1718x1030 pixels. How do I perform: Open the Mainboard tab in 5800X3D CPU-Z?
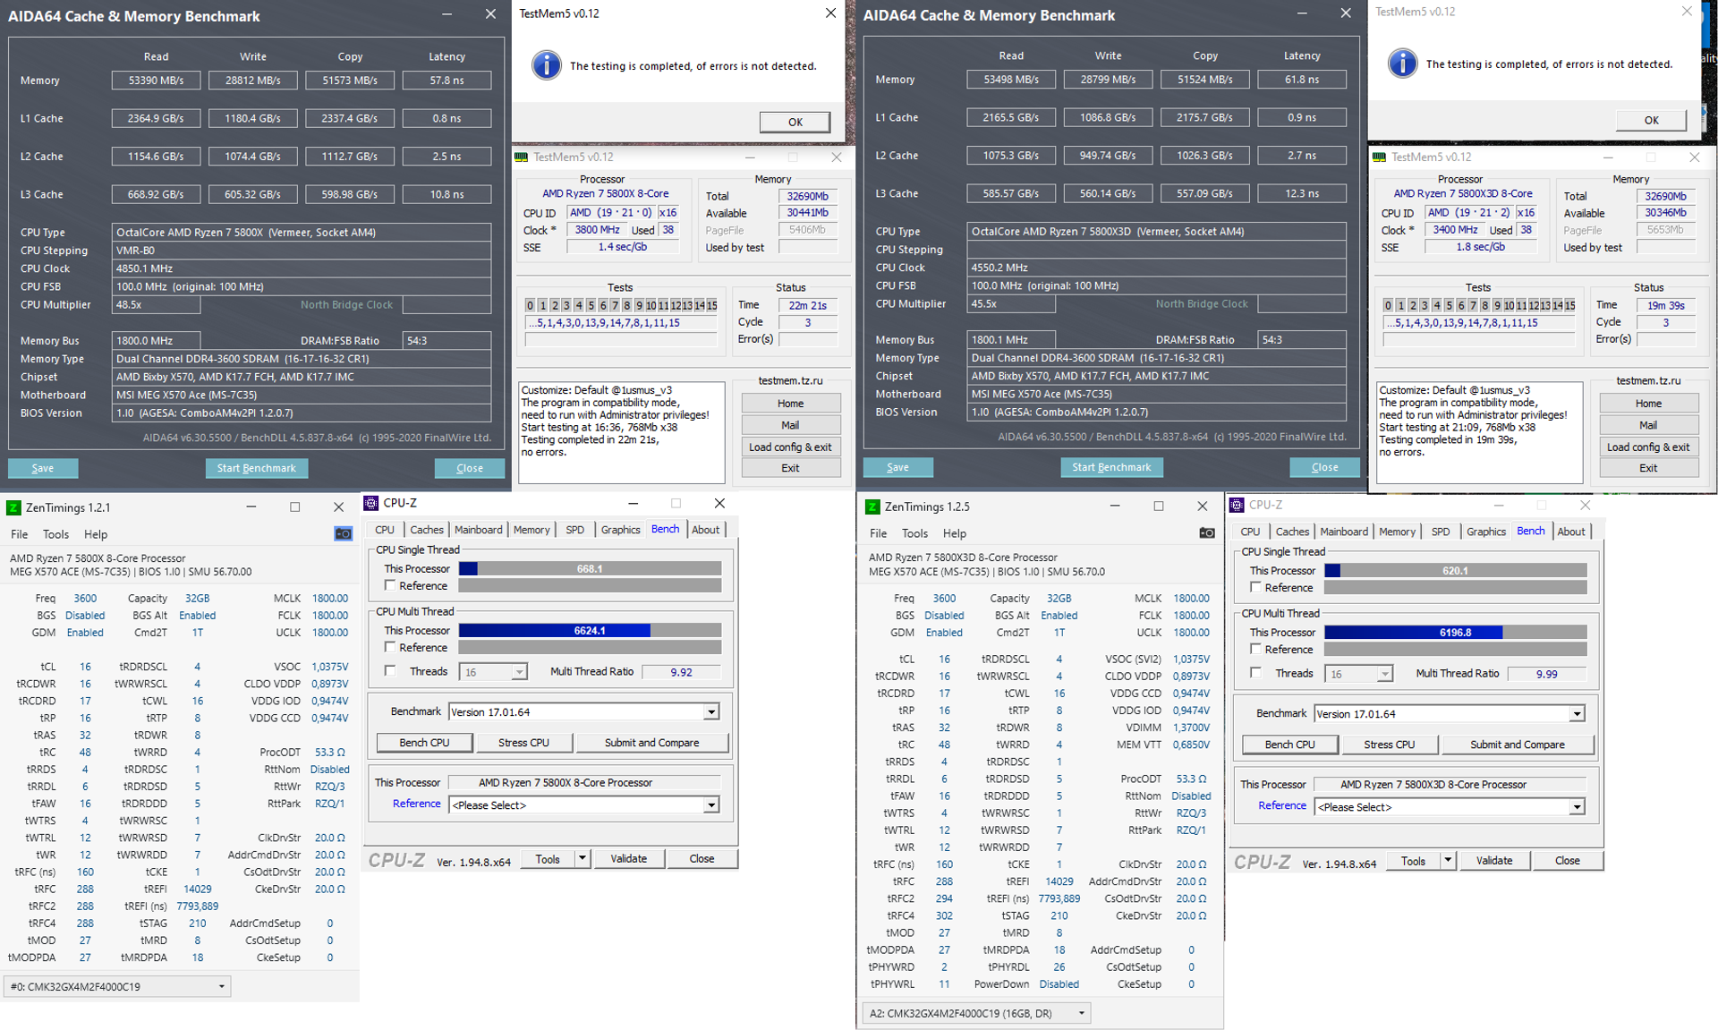[1344, 532]
